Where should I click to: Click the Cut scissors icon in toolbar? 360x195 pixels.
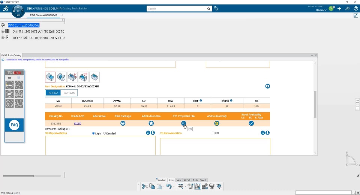pos(145,186)
